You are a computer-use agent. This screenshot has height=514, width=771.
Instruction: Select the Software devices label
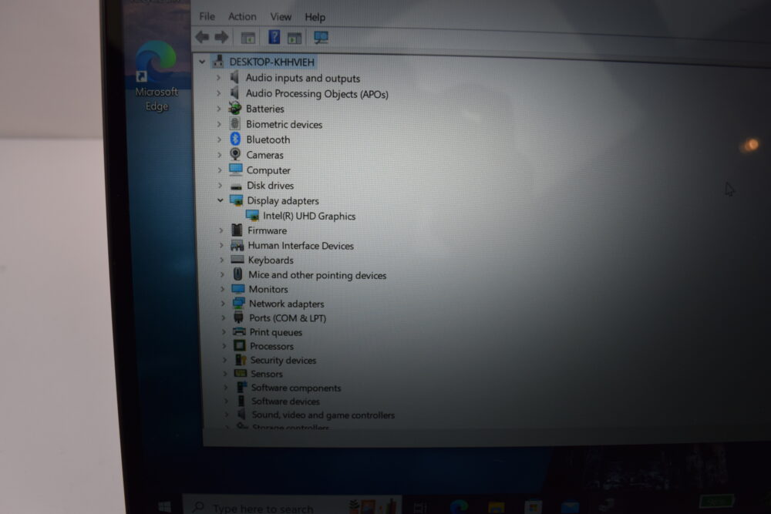coord(285,401)
